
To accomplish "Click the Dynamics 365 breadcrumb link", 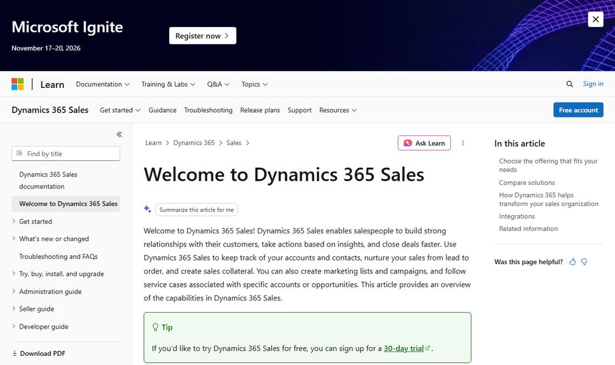I will click(194, 143).
